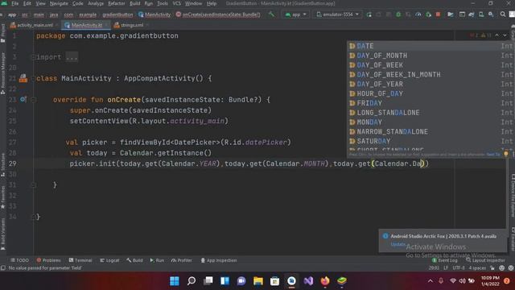The width and height of the screenshot is (515, 290).
Task: Open the Edit menu
Action: [27, 3]
